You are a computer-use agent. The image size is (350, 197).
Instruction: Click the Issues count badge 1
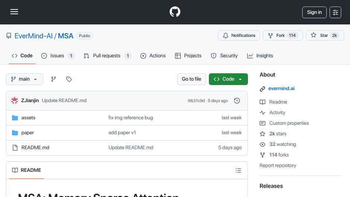(x=71, y=56)
